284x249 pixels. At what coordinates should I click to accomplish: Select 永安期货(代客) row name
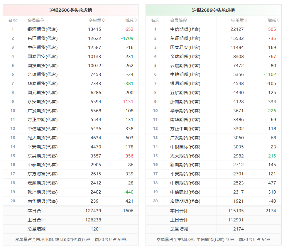(43, 101)
